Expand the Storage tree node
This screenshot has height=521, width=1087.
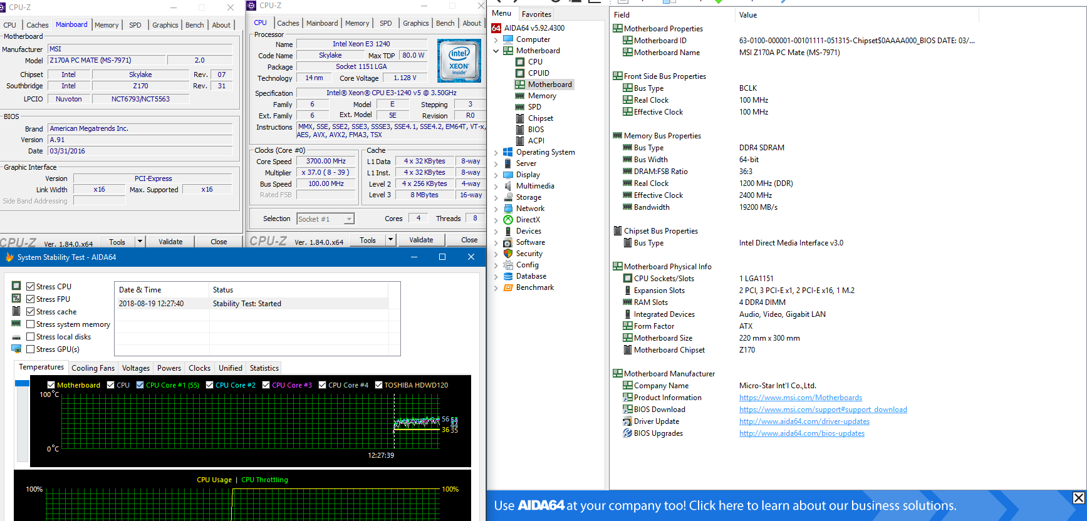click(x=496, y=197)
